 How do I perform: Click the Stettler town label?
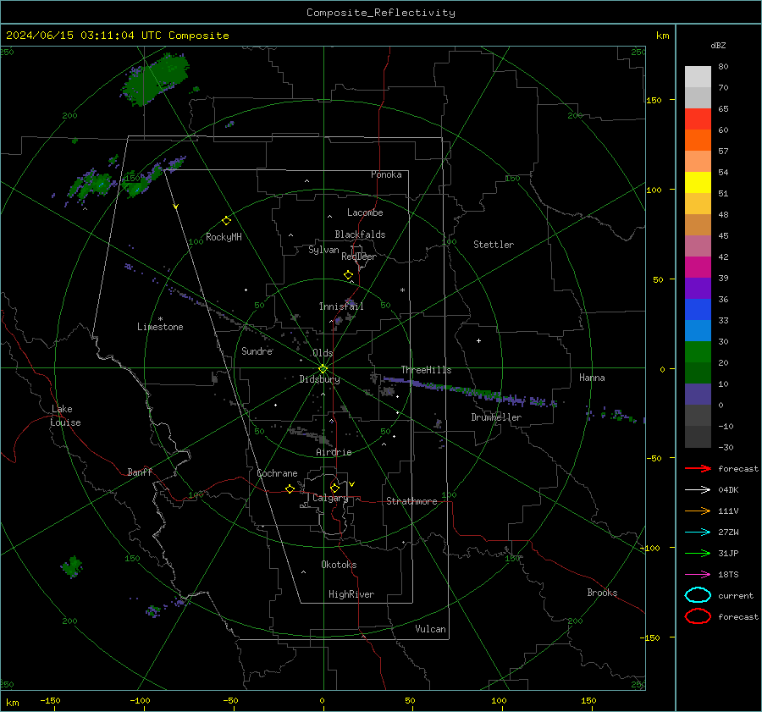click(494, 245)
